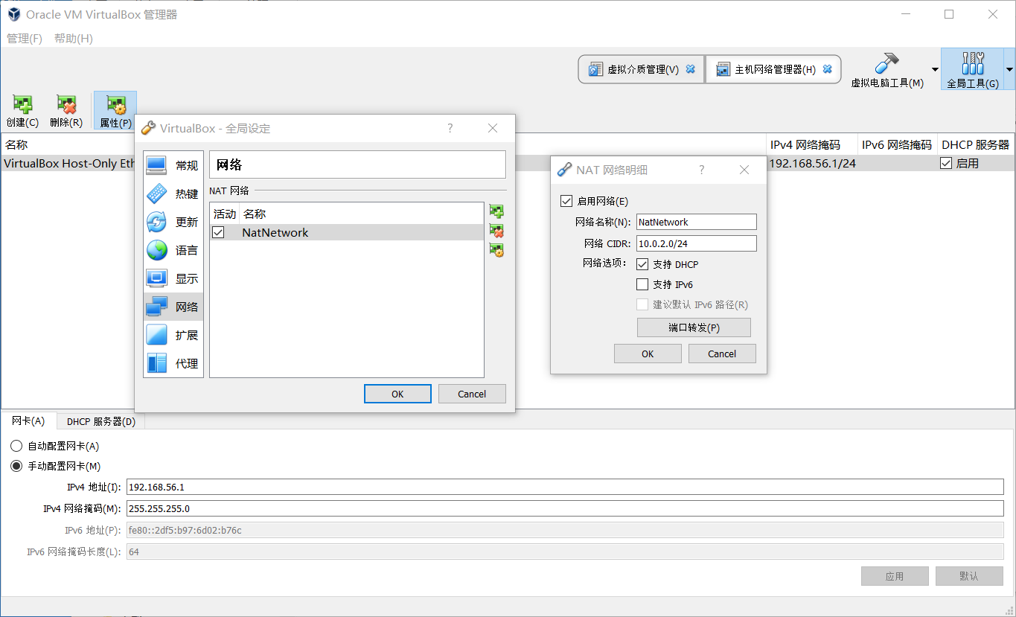This screenshot has width=1016, height=617.
Task: Click 192.168.56.1/24 cell in table
Action: 812,163
